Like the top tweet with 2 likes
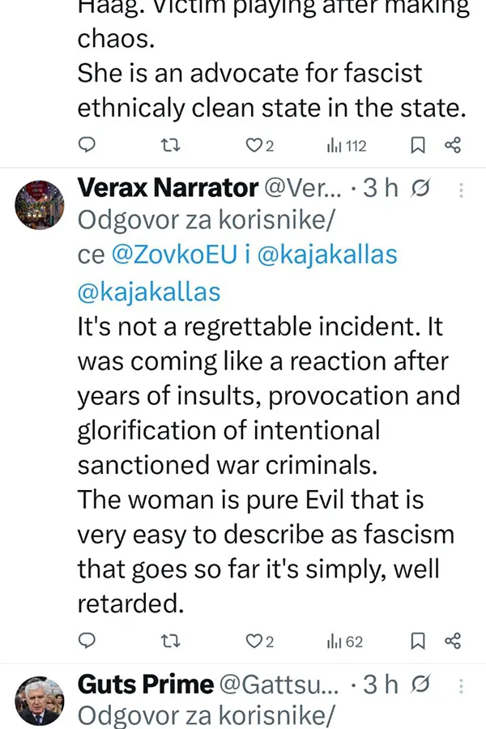The width and height of the screenshot is (486, 729). pyautogui.click(x=254, y=146)
